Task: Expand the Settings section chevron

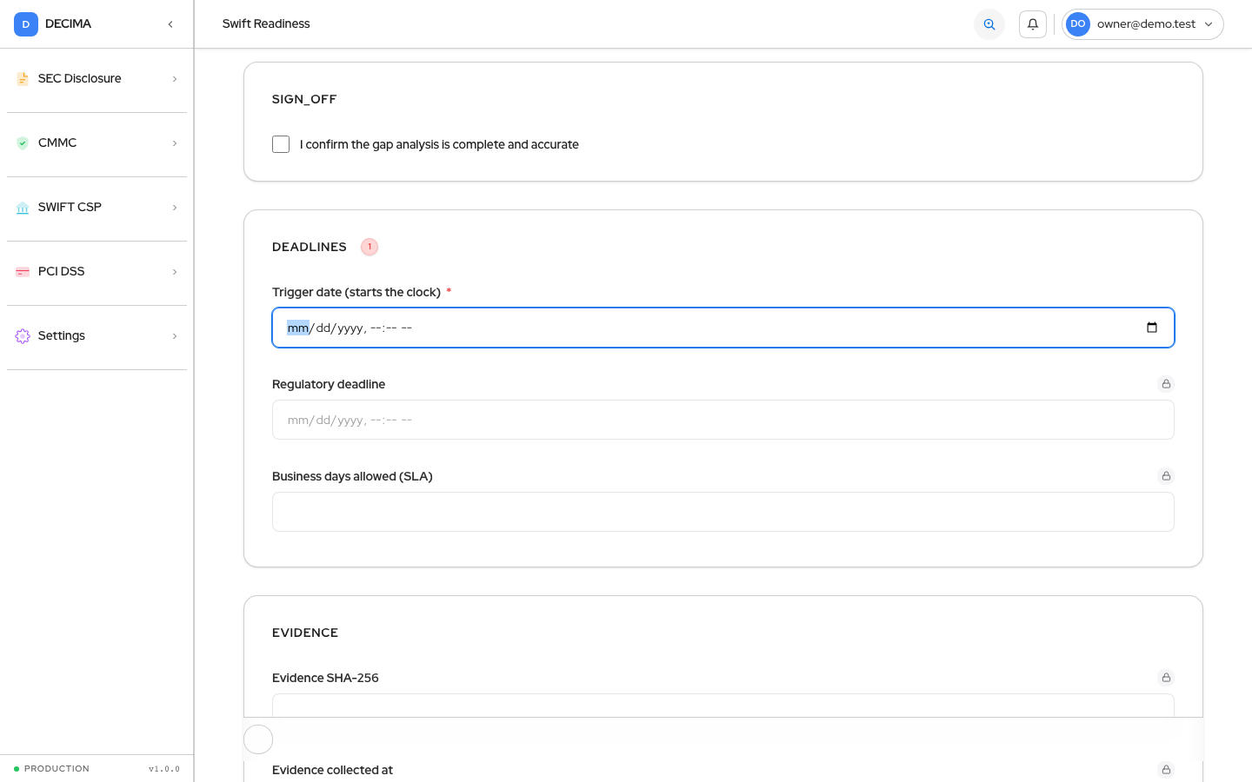Action: [175, 336]
